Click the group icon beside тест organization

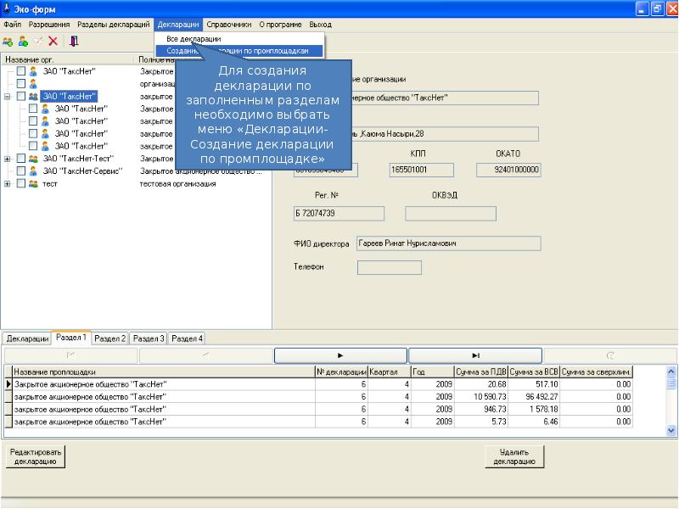click(x=33, y=183)
